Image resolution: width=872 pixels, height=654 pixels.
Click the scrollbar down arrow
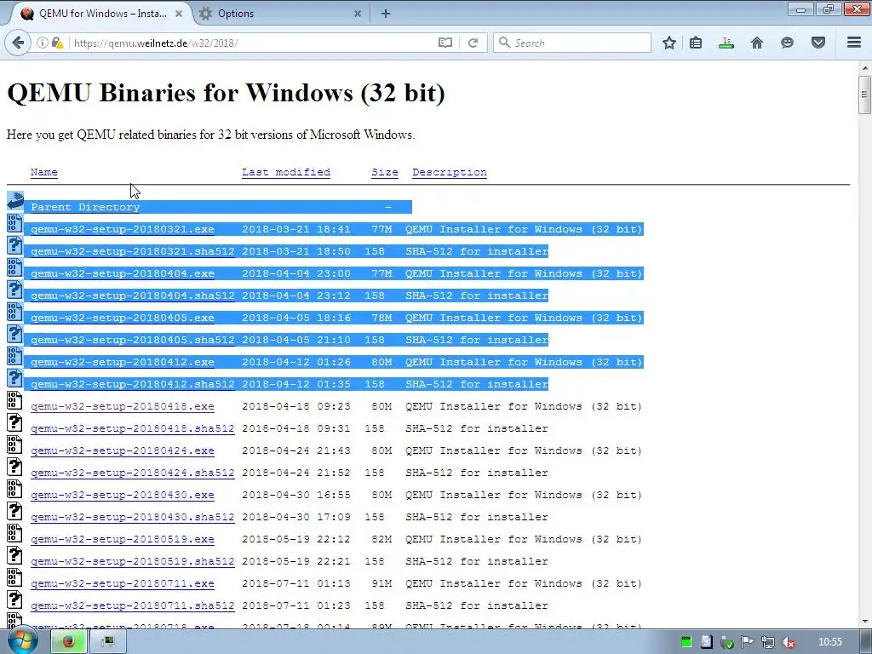864,622
